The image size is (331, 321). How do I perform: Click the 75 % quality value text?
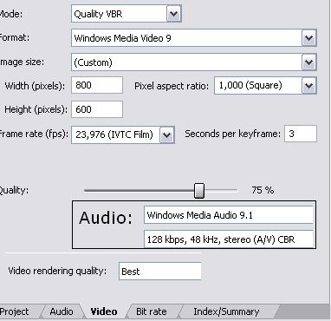click(x=263, y=190)
